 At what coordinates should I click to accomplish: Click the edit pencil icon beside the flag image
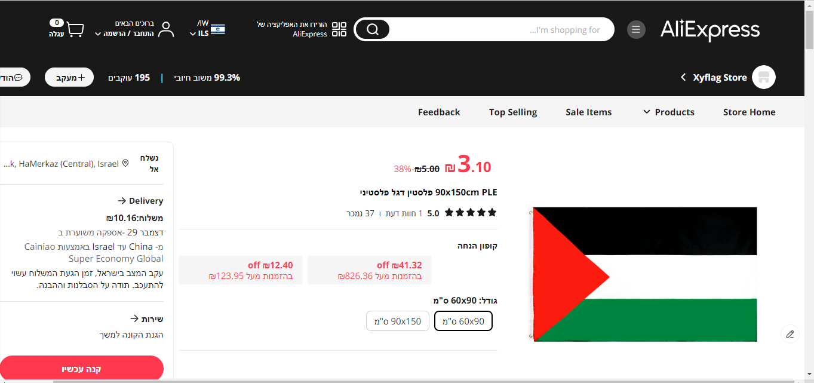pyautogui.click(x=790, y=334)
